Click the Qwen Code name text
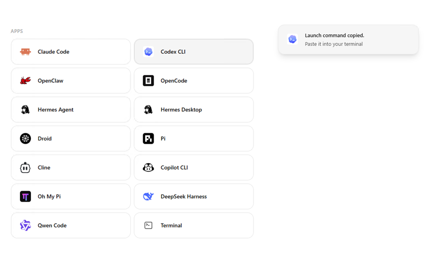The width and height of the screenshot is (424, 268). click(x=52, y=225)
